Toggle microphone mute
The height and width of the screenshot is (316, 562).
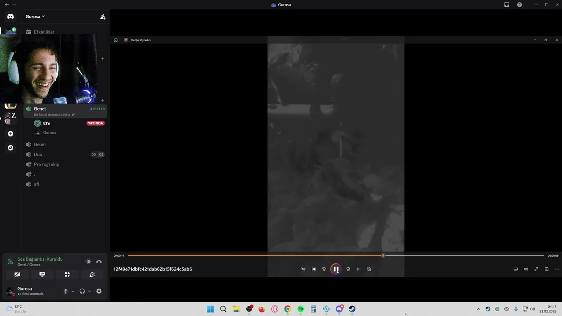pos(65,291)
